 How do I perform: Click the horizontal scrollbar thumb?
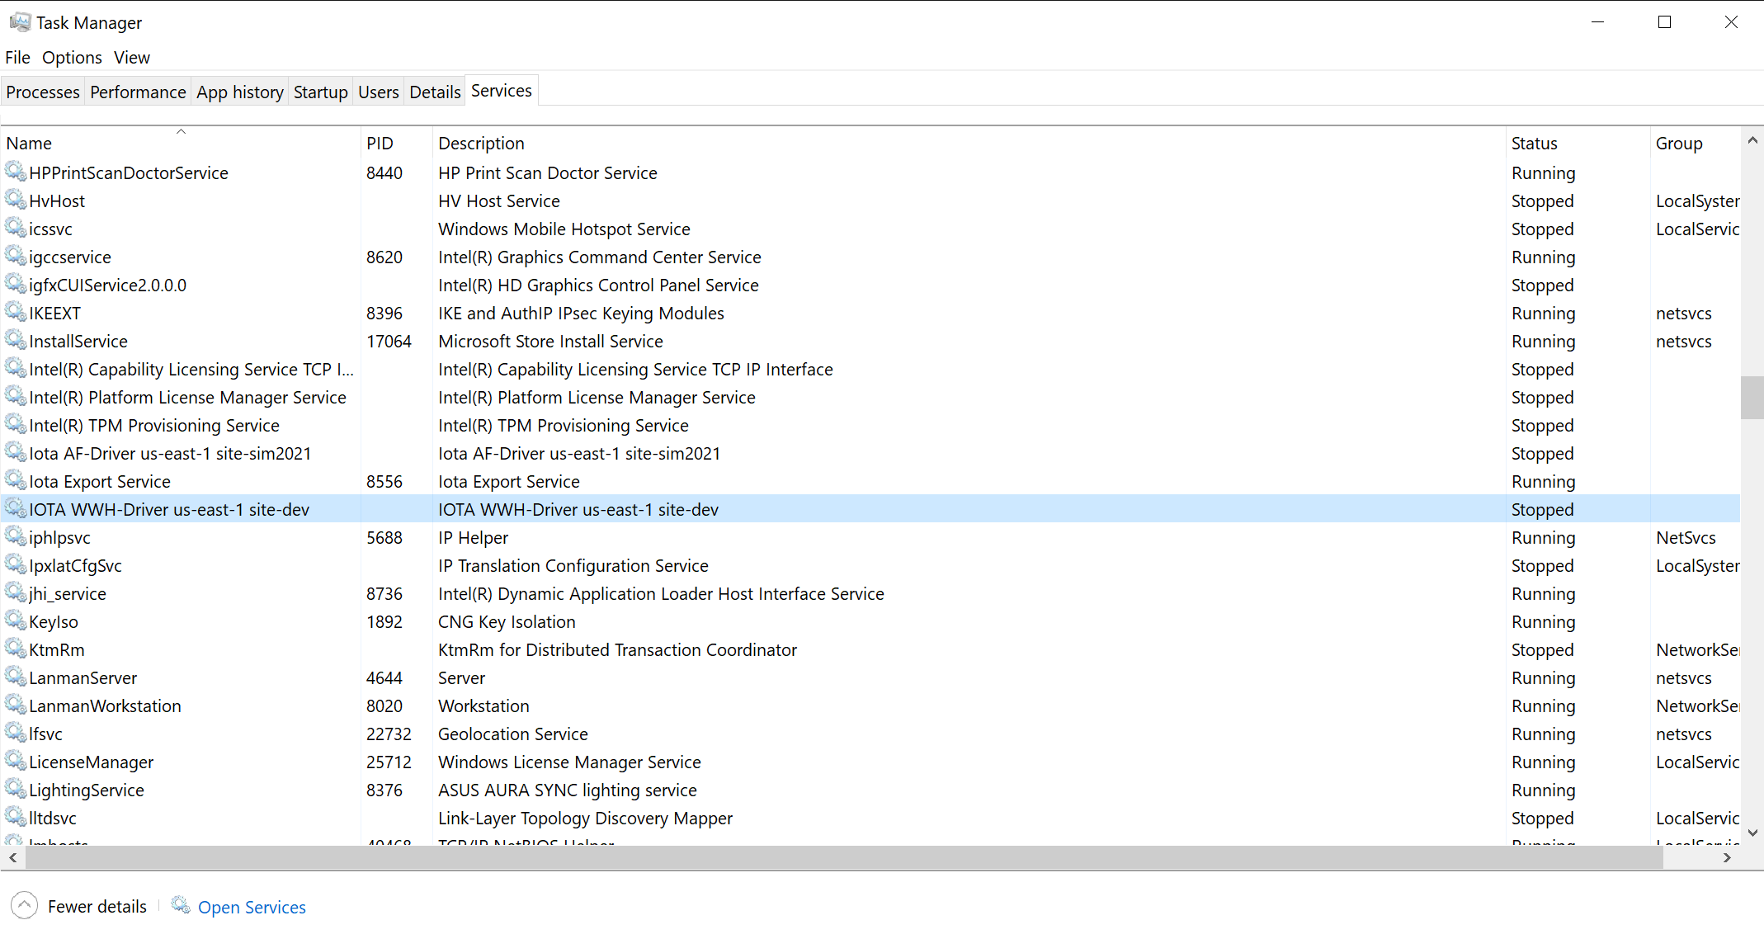844,857
